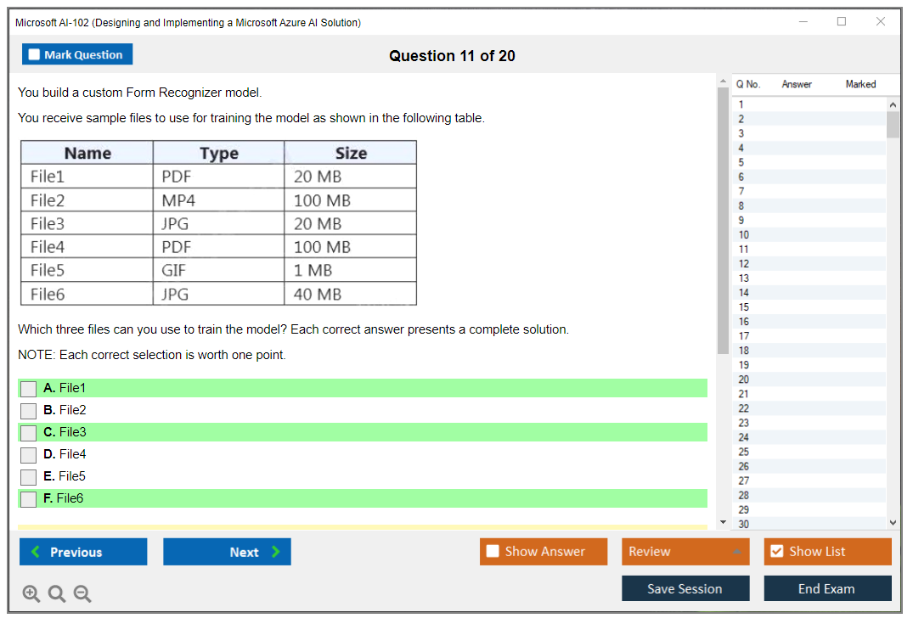This screenshot has width=913, height=624.
Task: Enable the Show Answer checkbox
Action: [x=493, y=552]
